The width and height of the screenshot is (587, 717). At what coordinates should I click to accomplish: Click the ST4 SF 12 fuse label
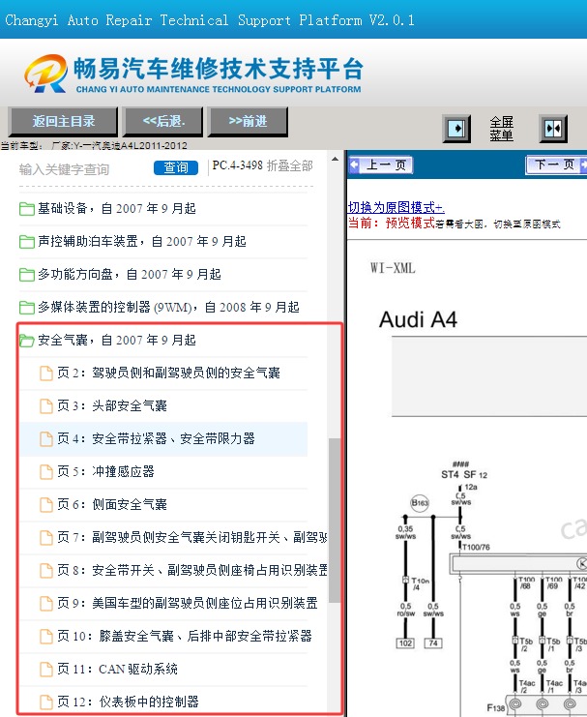(x=464, y=474)
